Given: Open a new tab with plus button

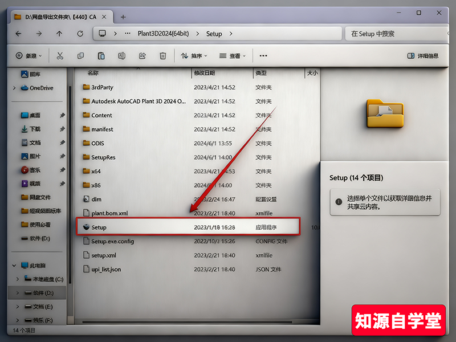Looking at the screenshot, I should point(123,17).
